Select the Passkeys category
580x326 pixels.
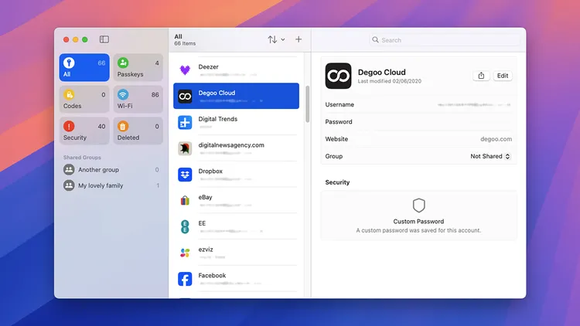(x=138, y=68)
